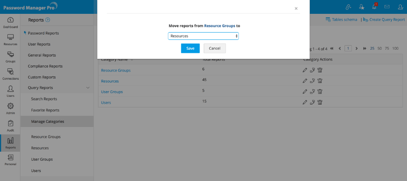Click the user account profile icon
This screenshot has height=181, width=407.
point(400,7)
